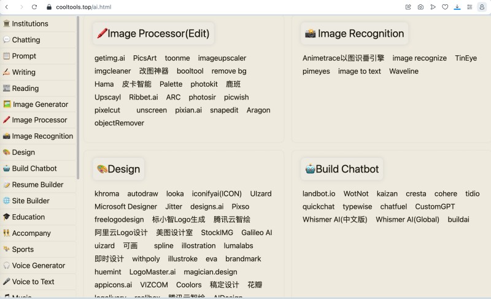Click the send/play arrow toolbar icon
Viewport: 491px width, 299px height.
point(433,7)
